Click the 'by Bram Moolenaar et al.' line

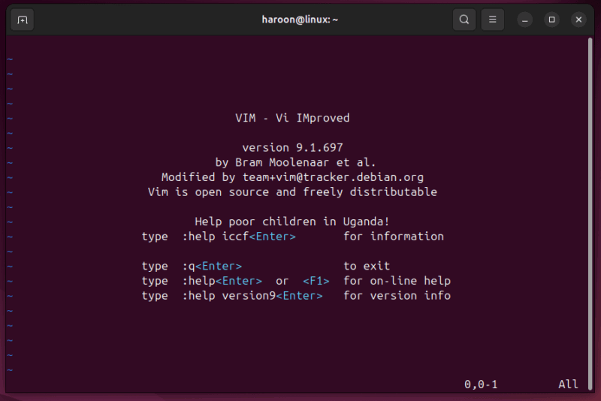[x=295, y=162]
